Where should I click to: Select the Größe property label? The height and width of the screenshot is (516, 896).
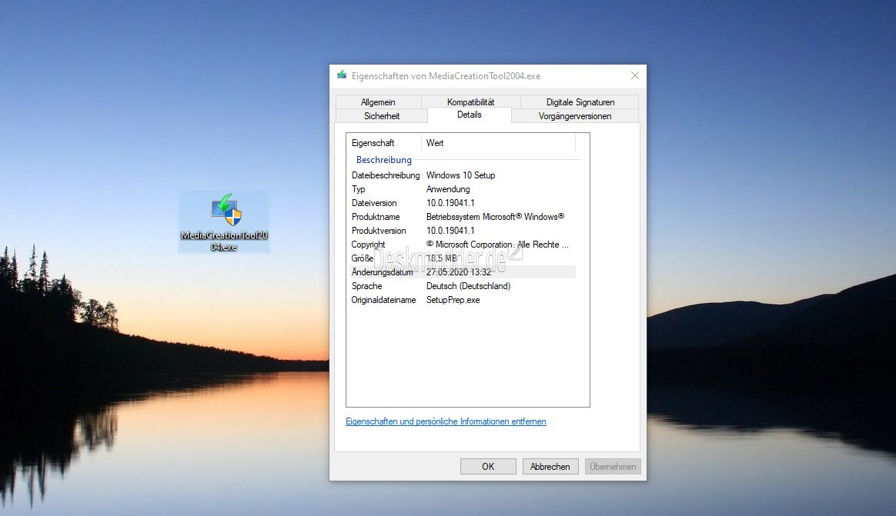point(363,258)
